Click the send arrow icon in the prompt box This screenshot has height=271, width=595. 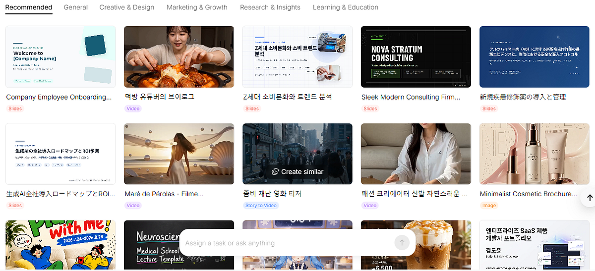tap(402, 243)
